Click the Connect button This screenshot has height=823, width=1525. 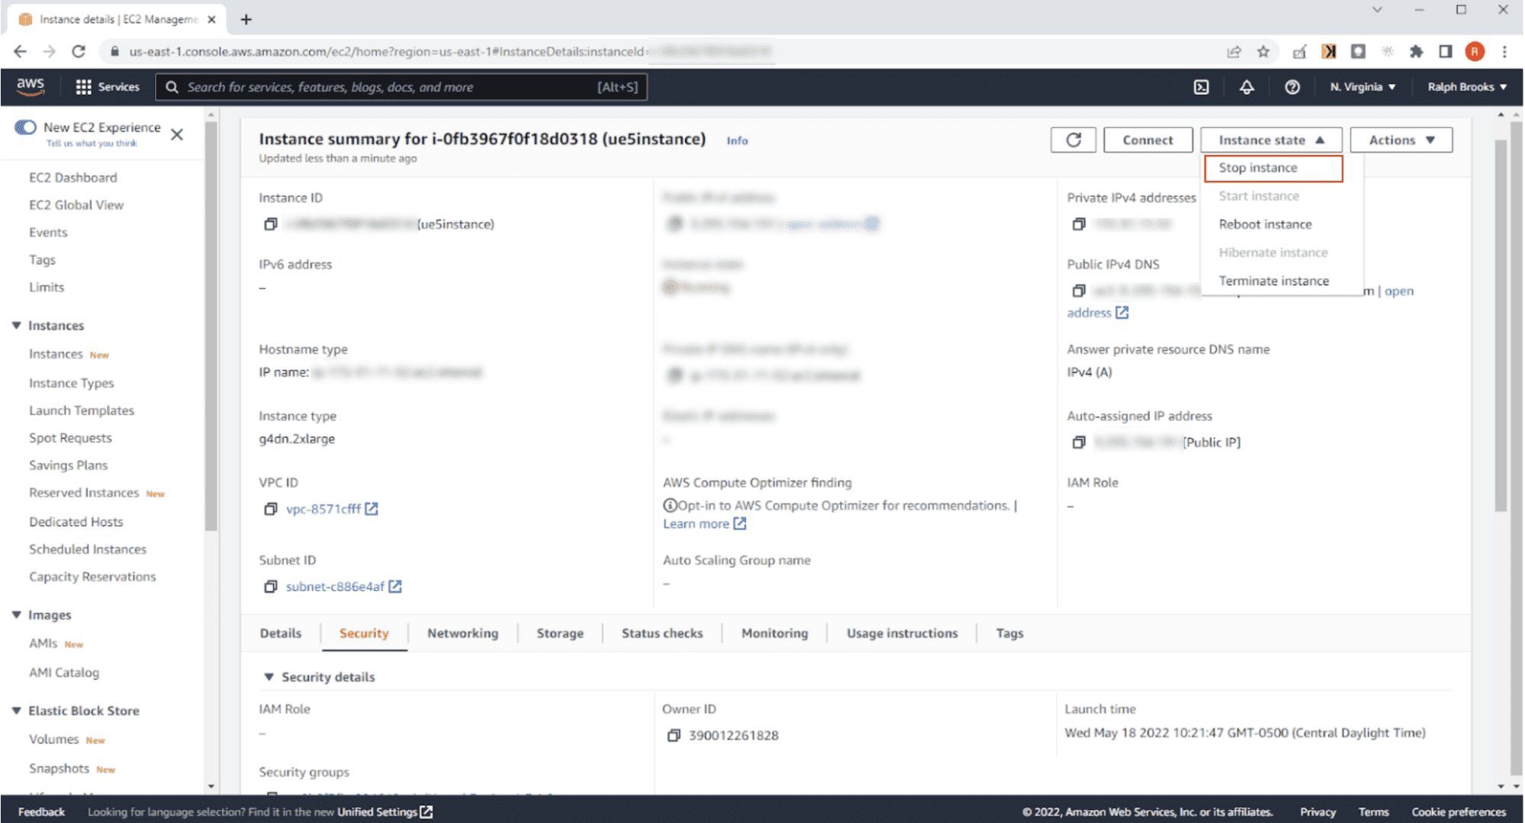tap(1147, 140)
